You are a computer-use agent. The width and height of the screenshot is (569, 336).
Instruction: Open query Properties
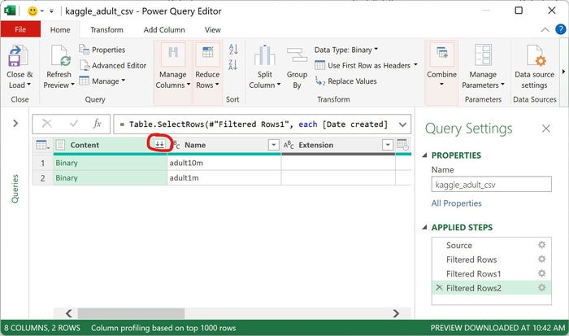coord(102,50)
